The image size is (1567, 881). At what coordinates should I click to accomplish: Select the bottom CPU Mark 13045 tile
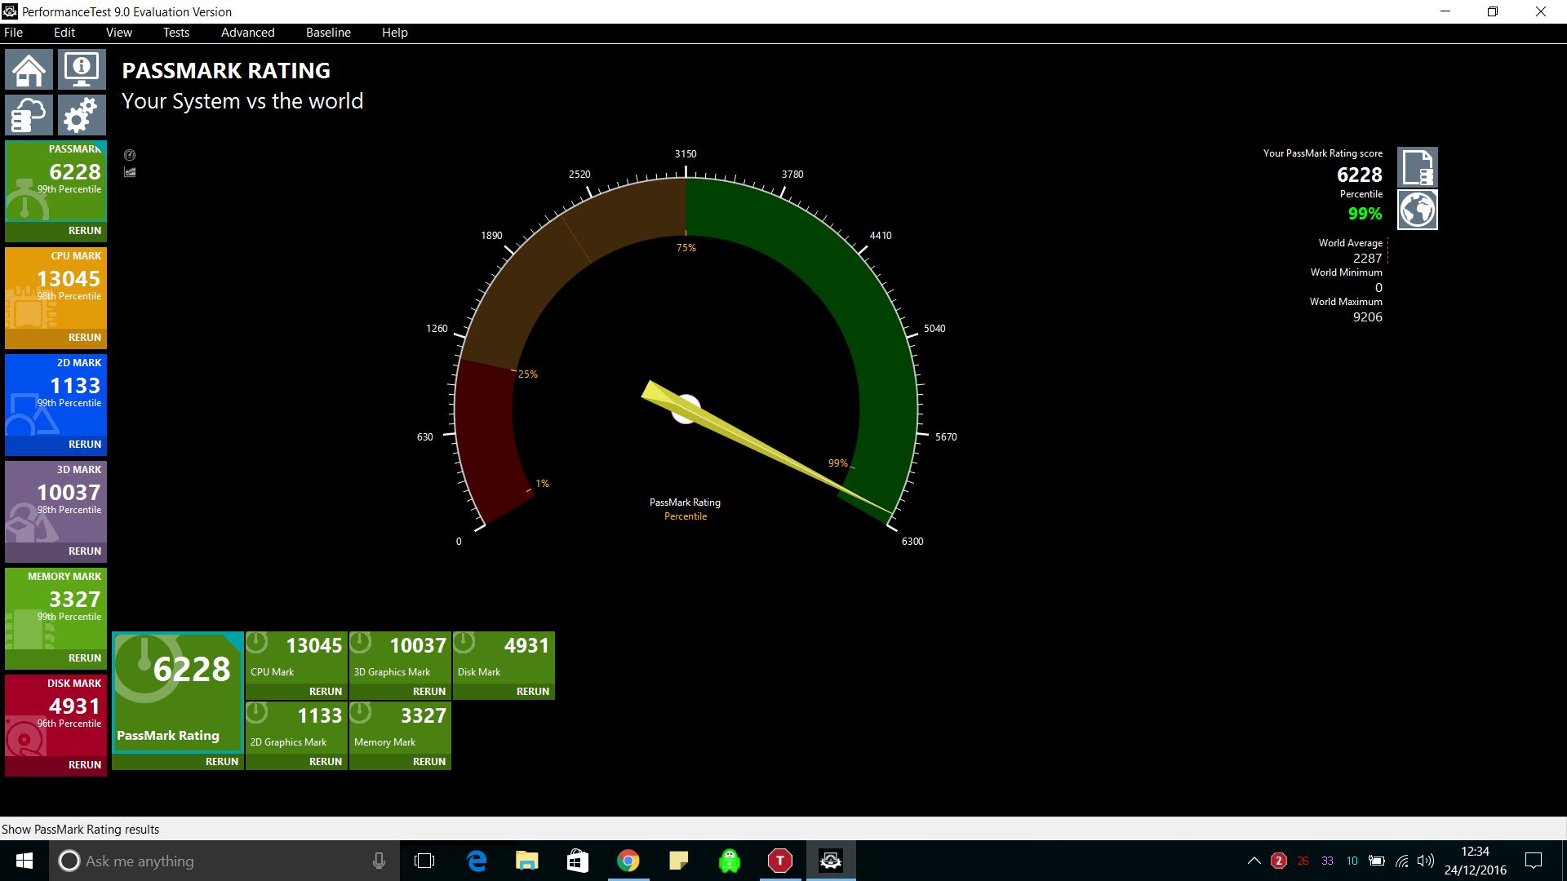point(296,657)
